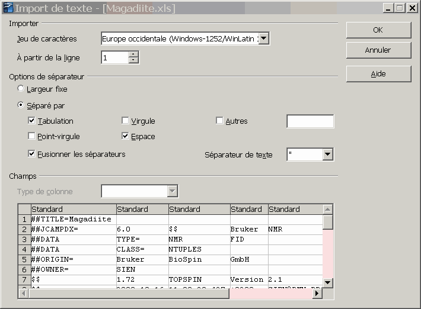Increase the starting line with the up spinner
Viewport: 421px width, 309px height.
pos(133,54)
